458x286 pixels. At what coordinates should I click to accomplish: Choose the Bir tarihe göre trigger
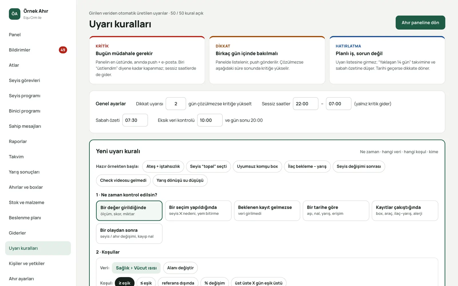[336, 210]
